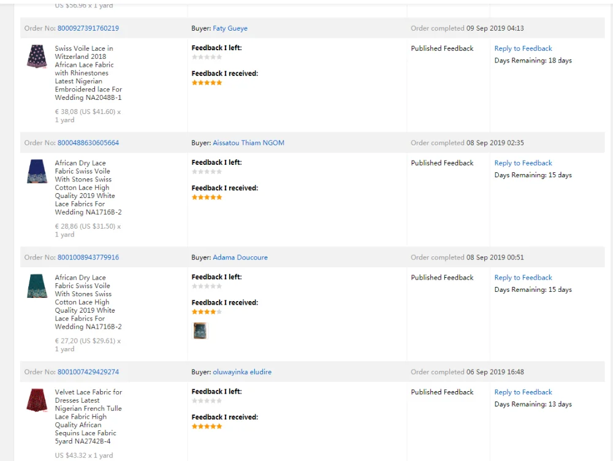Click the 'Swiss Voile Lace in Witzerland 2018' product title
Screen dimensions: 613x461
tap(88, 73)
